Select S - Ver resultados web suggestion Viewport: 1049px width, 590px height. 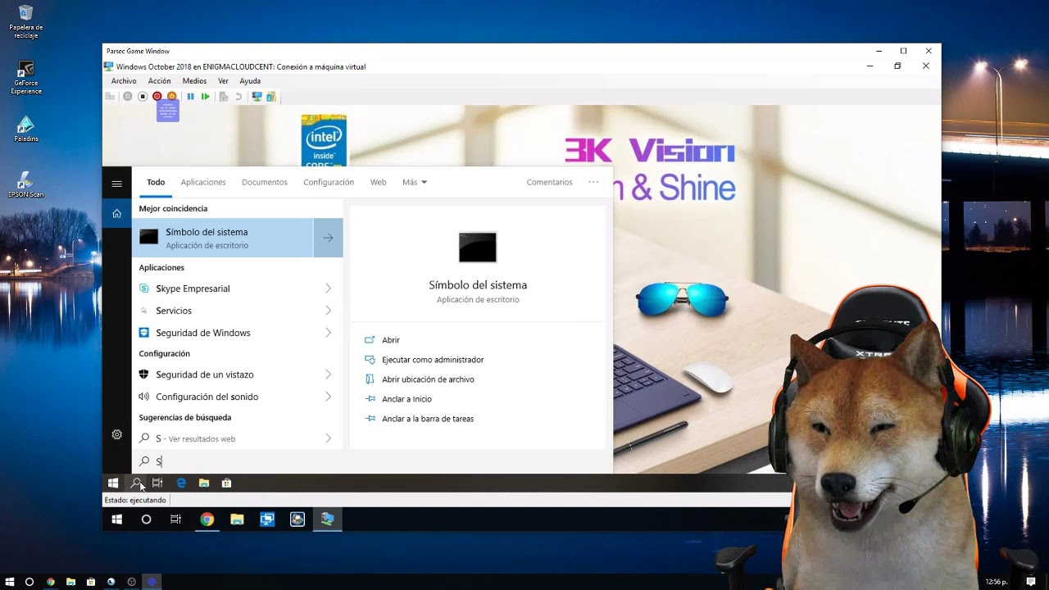tap(222, 438)
